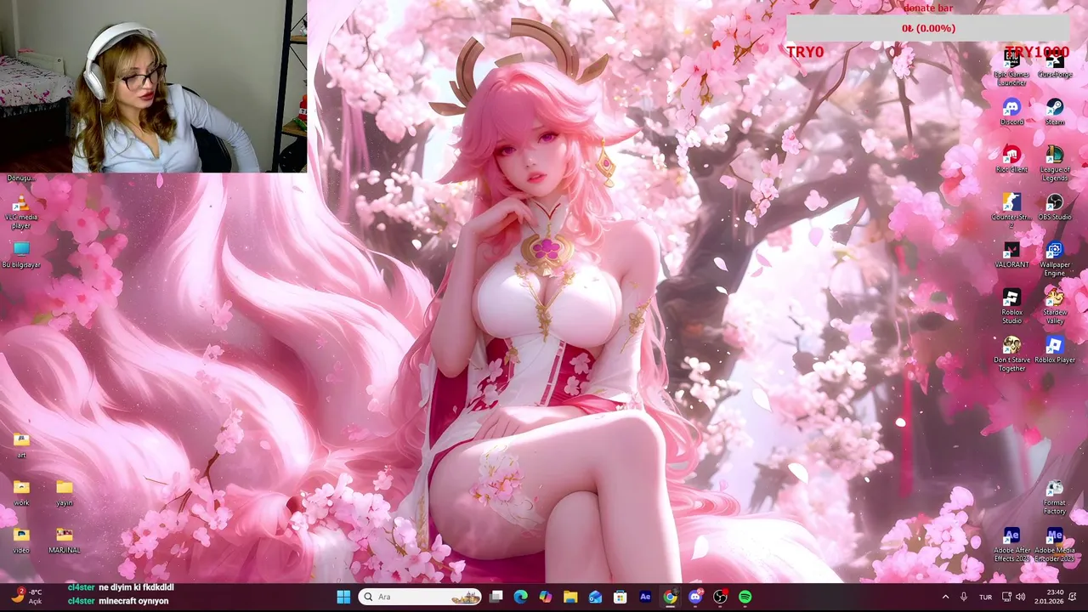Click the microphone tray icon
This screenshot has width=1088, height=612.
click(x=964, y=597)
